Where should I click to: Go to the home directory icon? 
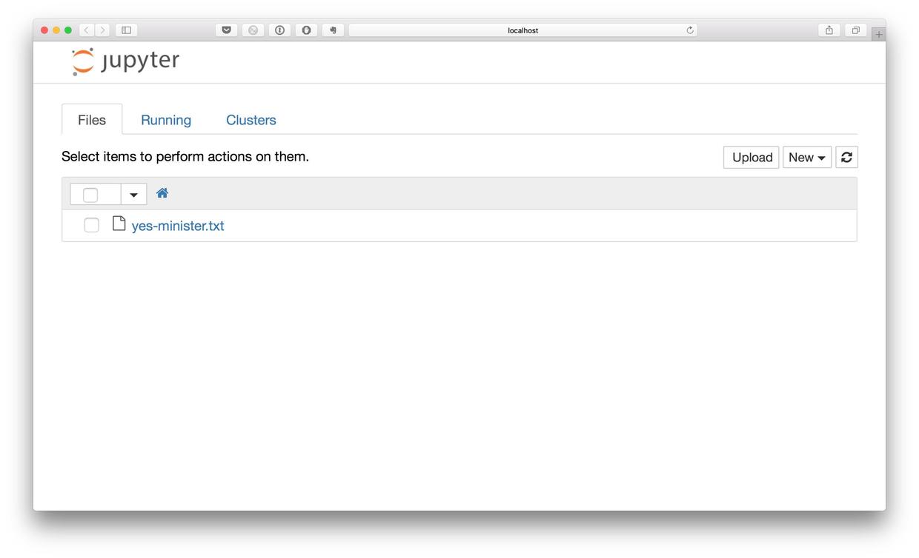(x=162, y=193)
